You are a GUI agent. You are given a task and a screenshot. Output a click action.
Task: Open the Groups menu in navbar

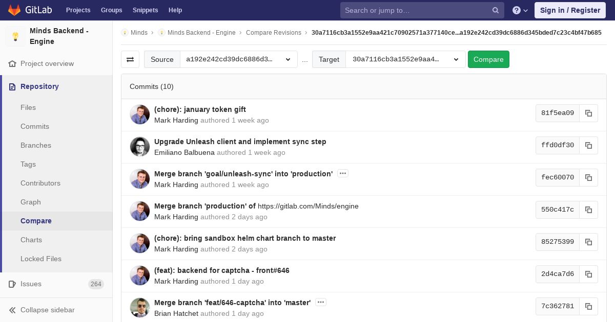tap(111, 10)
